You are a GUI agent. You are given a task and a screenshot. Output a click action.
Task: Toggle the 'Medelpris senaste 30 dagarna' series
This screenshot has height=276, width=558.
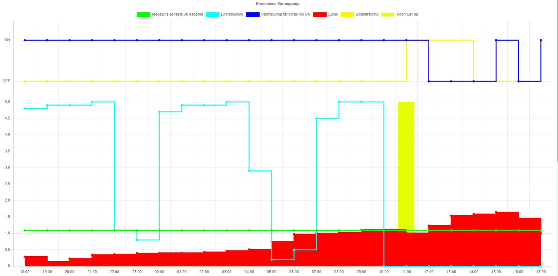[x=177, y=14]
